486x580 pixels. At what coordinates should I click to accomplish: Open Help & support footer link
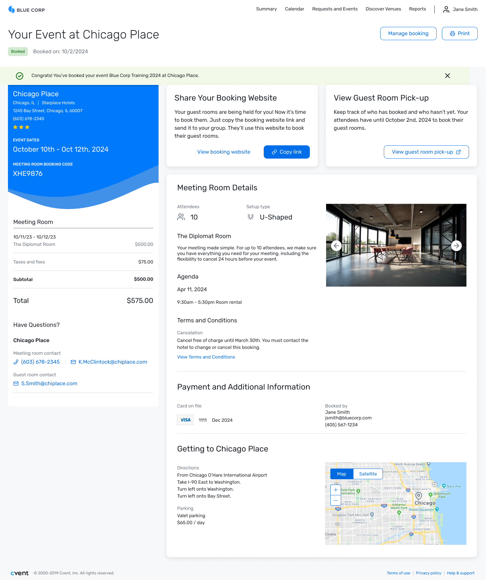460,573
